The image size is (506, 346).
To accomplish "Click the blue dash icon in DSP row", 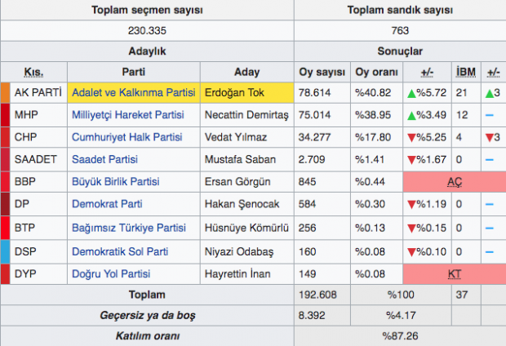I will [x=489, y=252].
